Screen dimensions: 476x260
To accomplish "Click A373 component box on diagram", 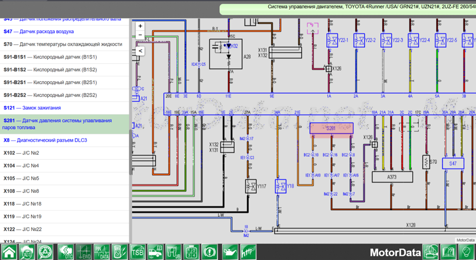I will (392, 177).
